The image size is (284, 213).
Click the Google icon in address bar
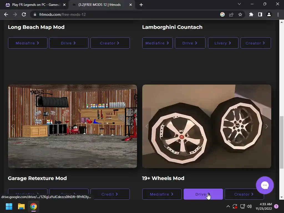[x=222, y=14]
